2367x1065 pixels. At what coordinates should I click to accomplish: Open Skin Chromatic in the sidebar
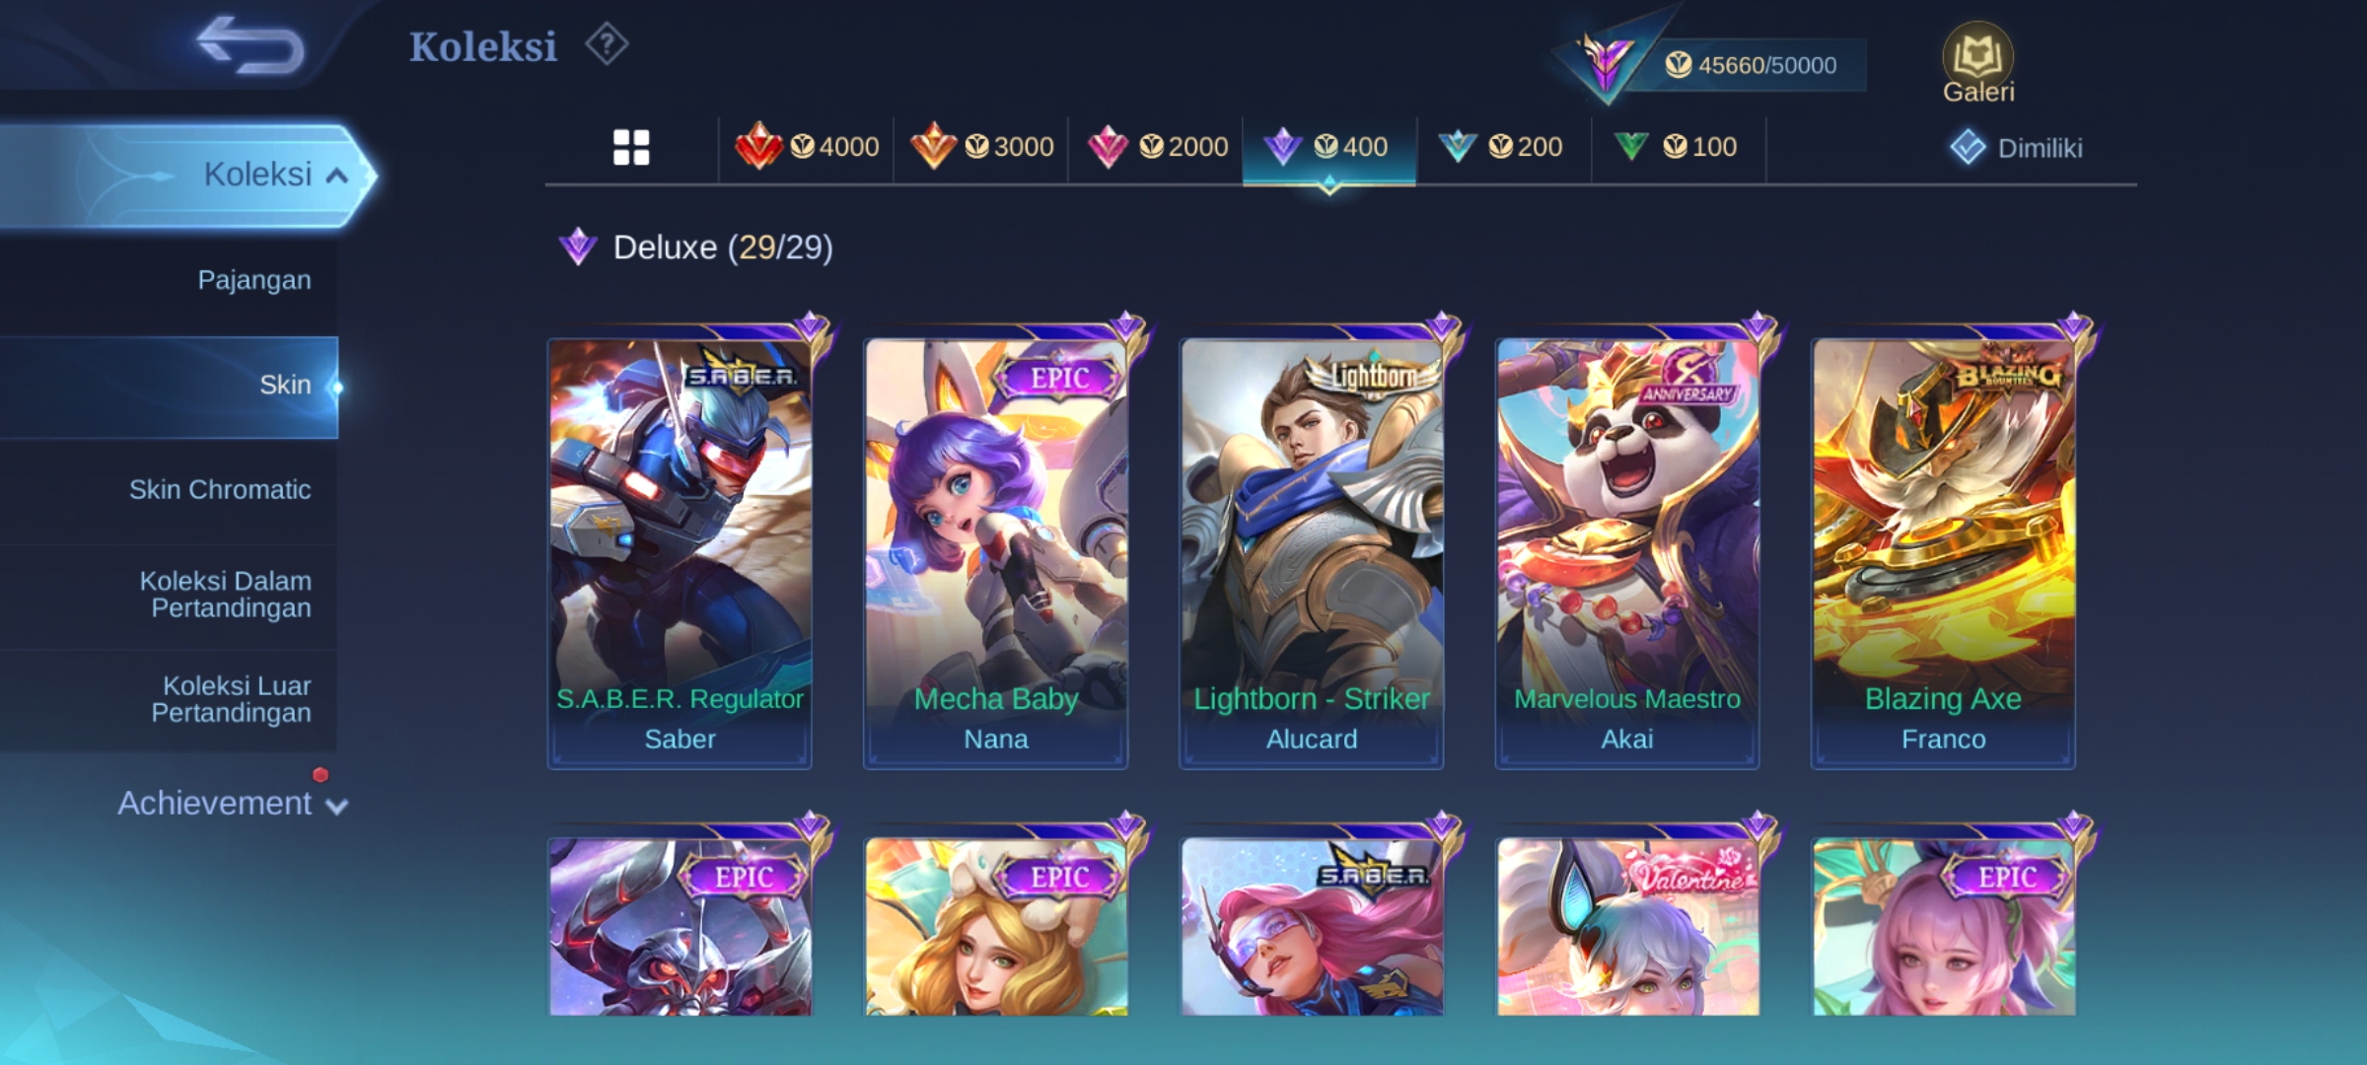pos(169,490)
